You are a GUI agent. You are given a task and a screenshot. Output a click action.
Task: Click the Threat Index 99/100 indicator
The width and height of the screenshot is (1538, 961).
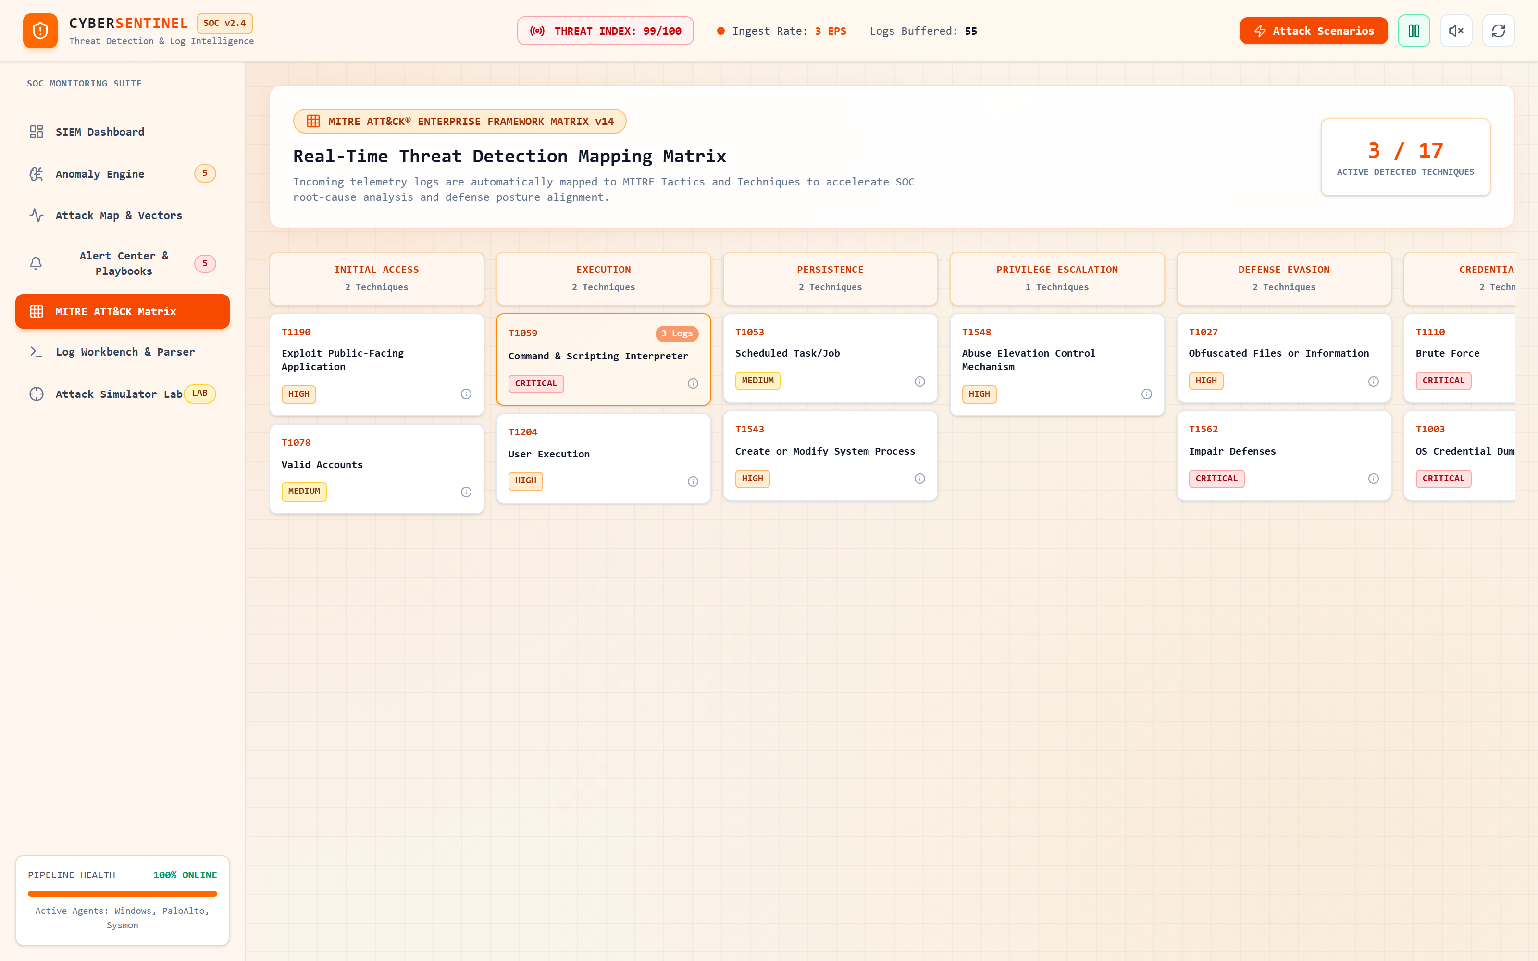tap(605, 30)
